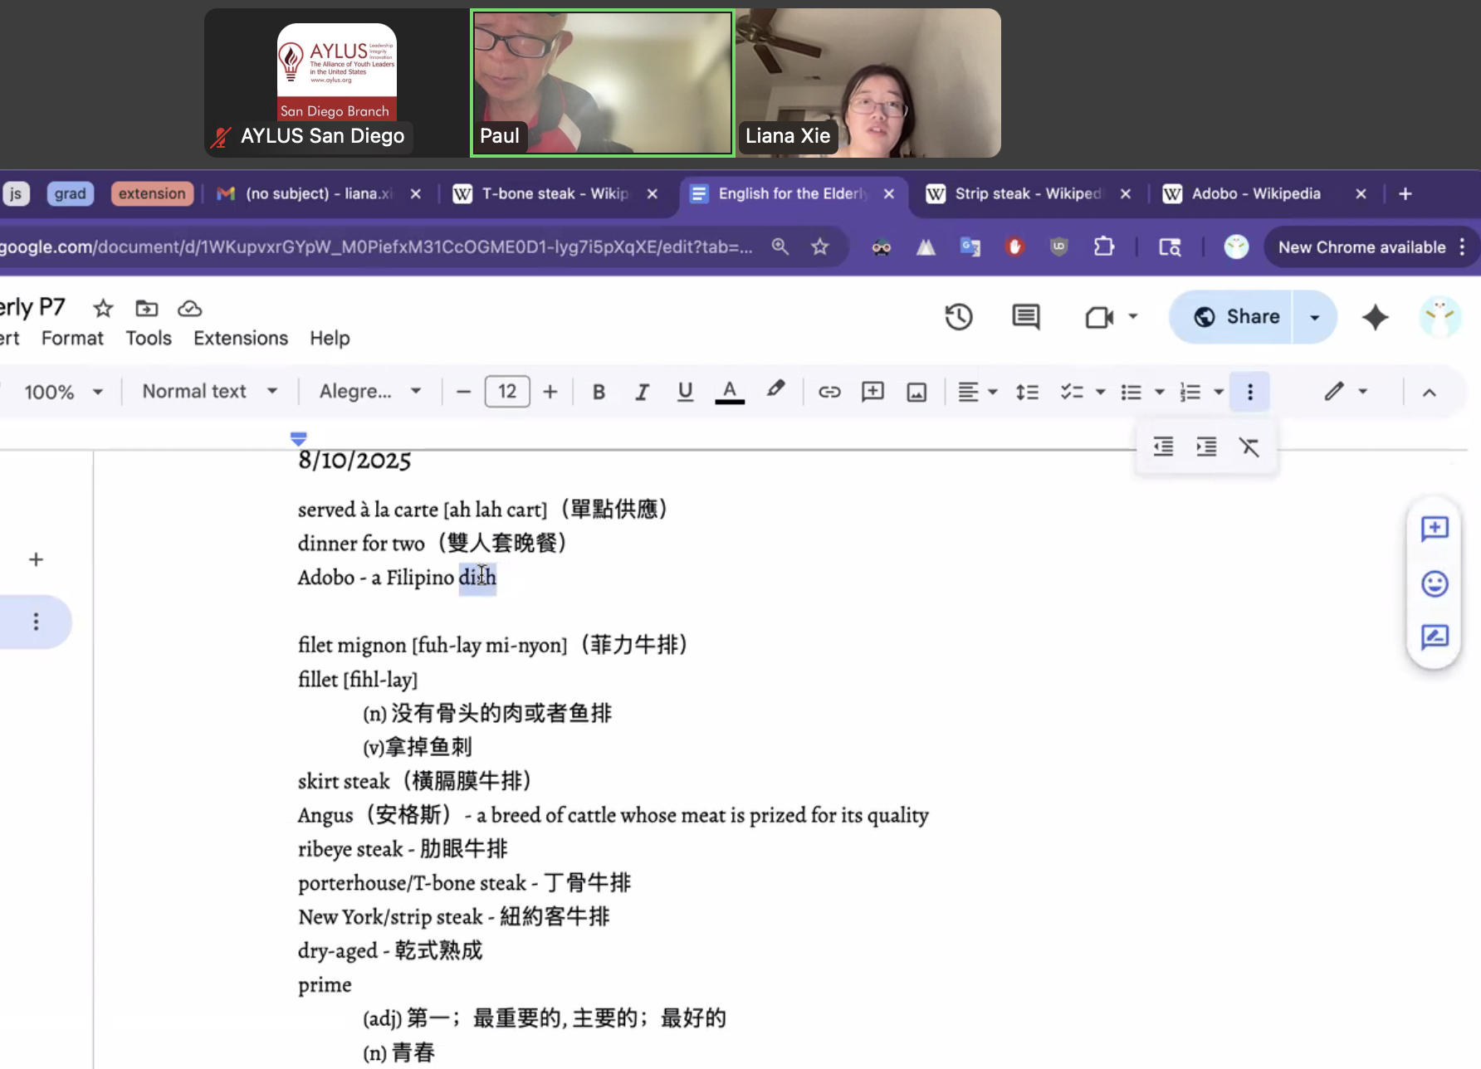Open the Normal text style dropdown

pyautogui.click(x=209, y=392)
